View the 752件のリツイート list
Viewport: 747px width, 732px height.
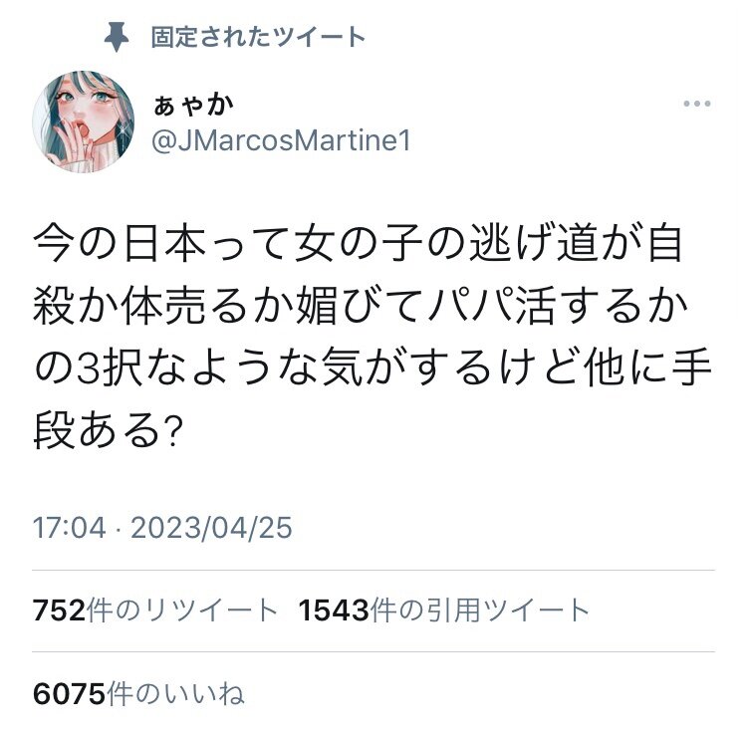(154, 610)
